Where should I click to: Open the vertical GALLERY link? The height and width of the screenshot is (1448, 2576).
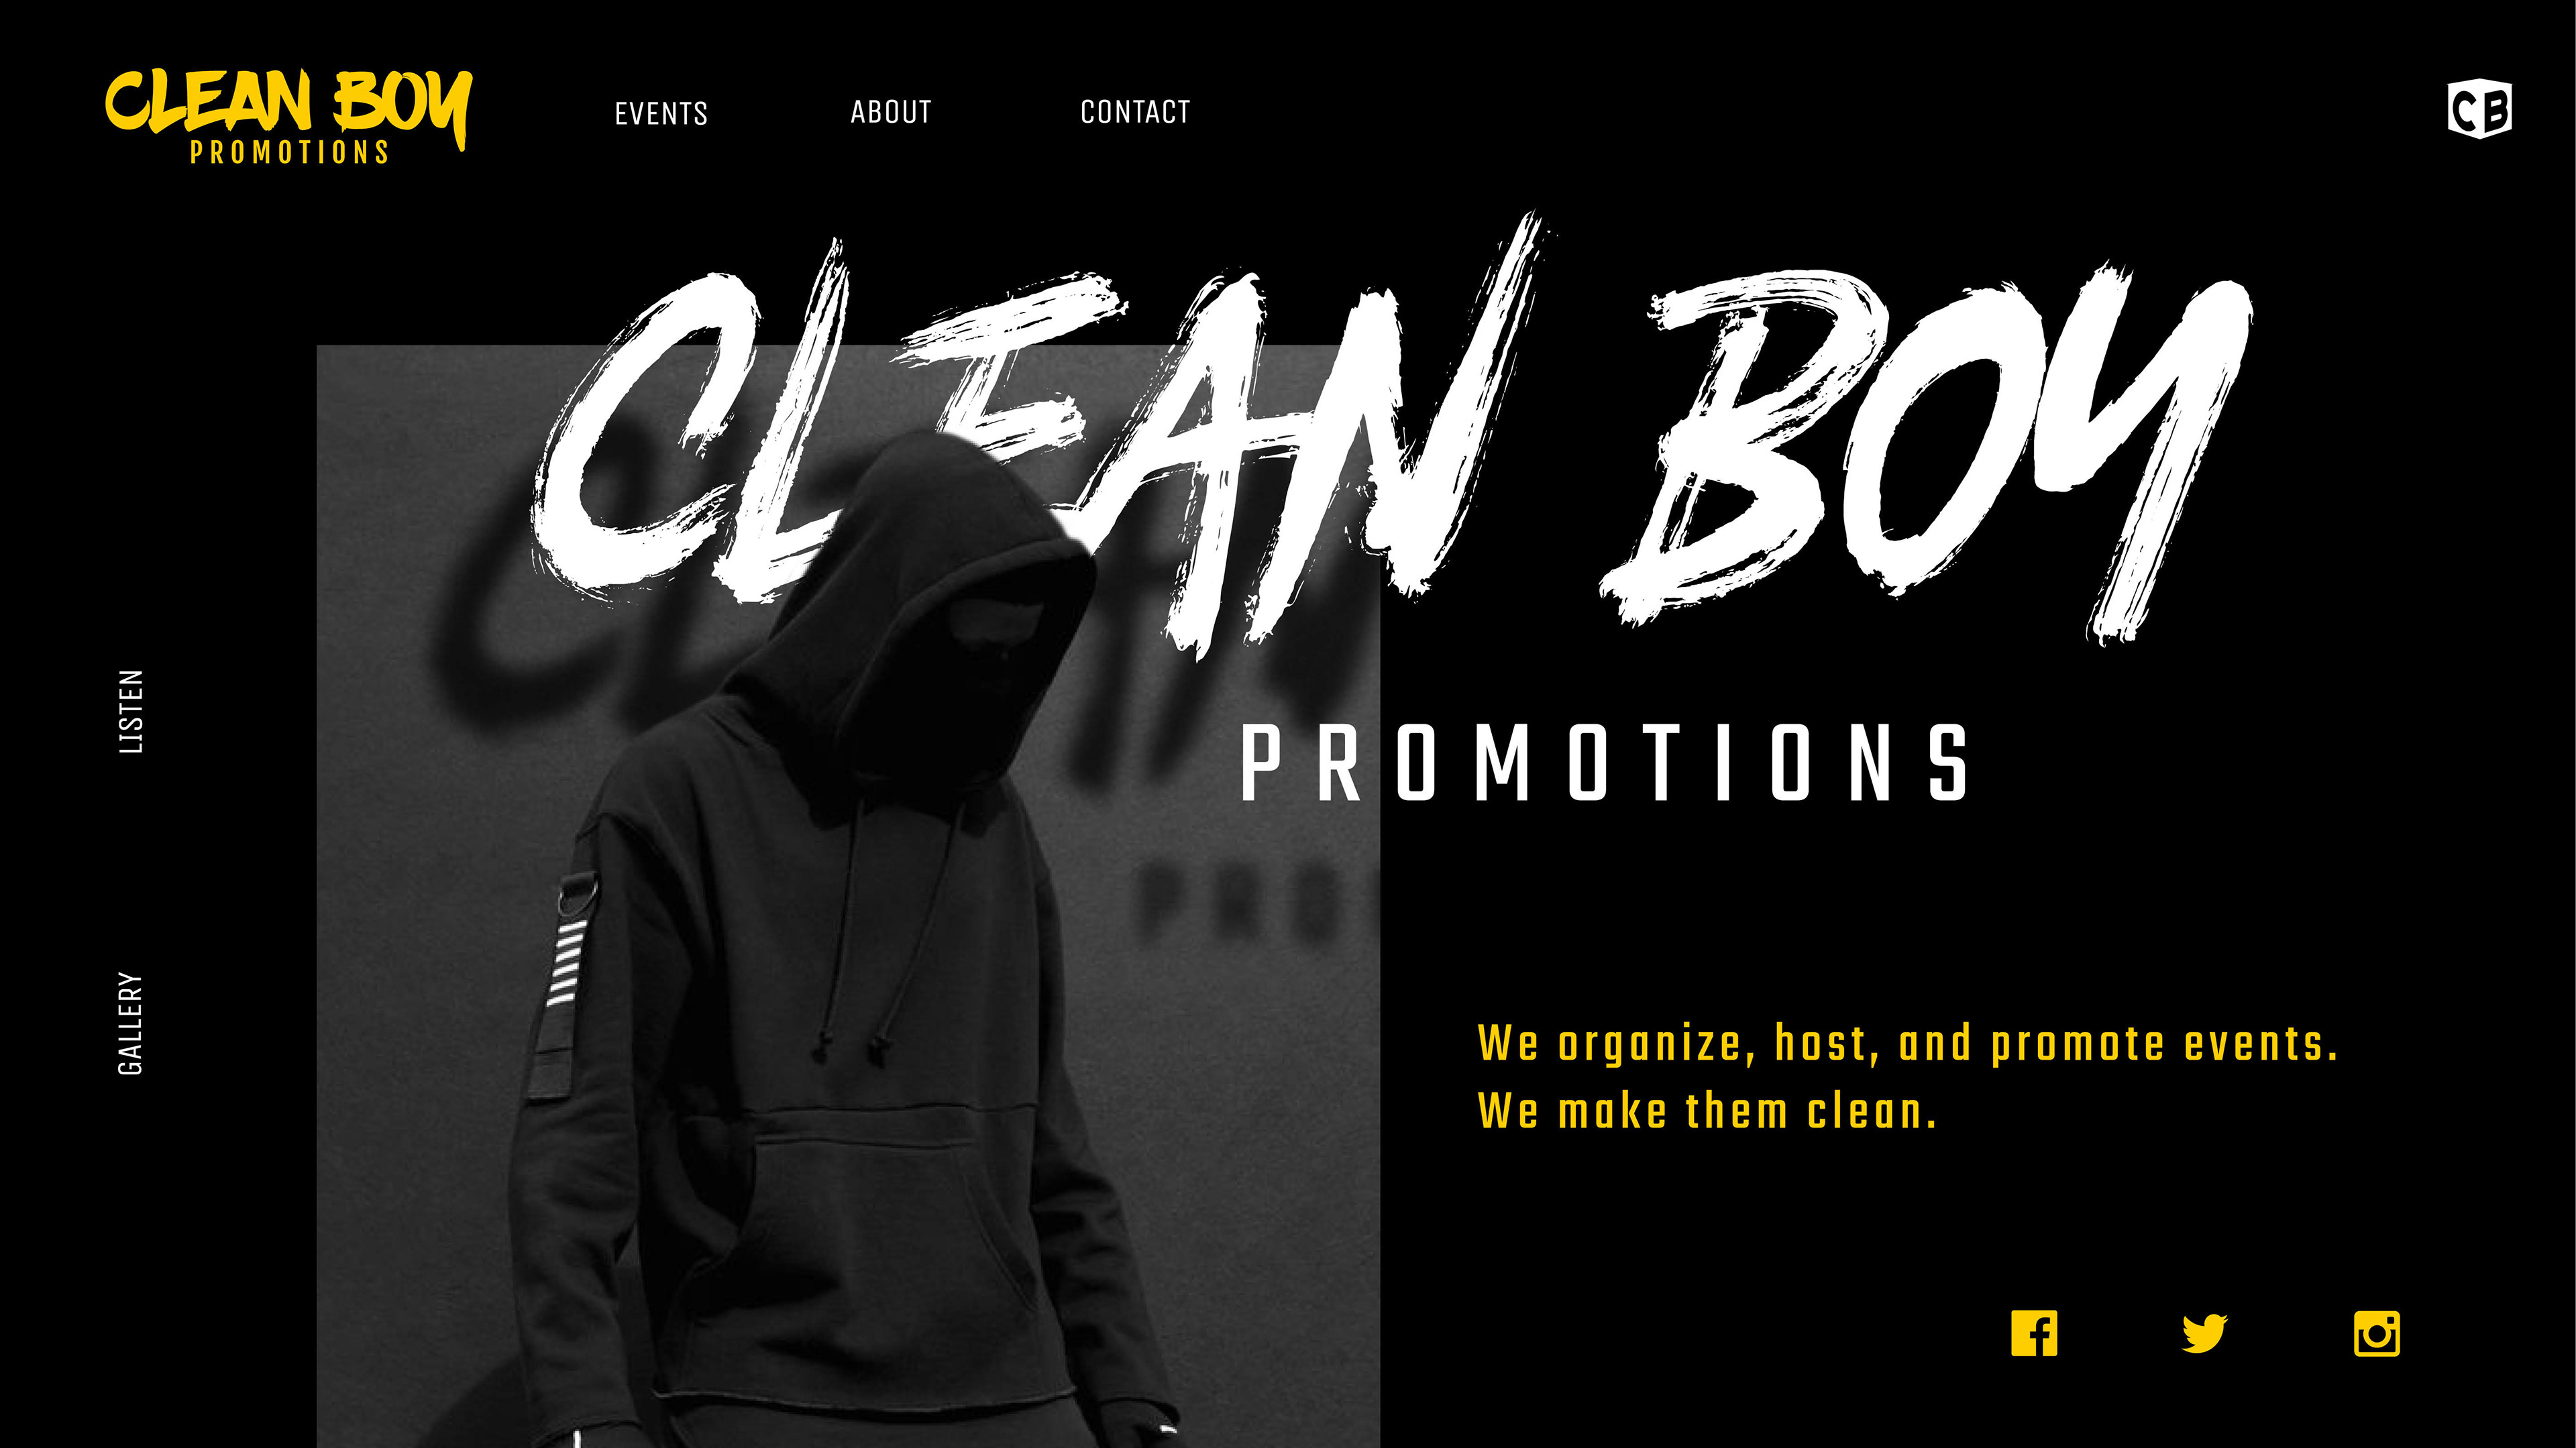[131, 1023]
